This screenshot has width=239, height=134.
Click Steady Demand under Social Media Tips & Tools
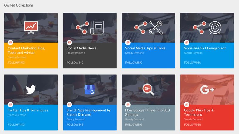click(134, 53)
